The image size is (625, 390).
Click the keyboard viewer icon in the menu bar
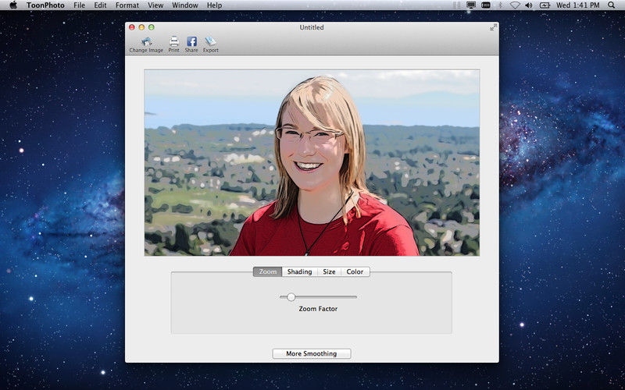(486, 5)
